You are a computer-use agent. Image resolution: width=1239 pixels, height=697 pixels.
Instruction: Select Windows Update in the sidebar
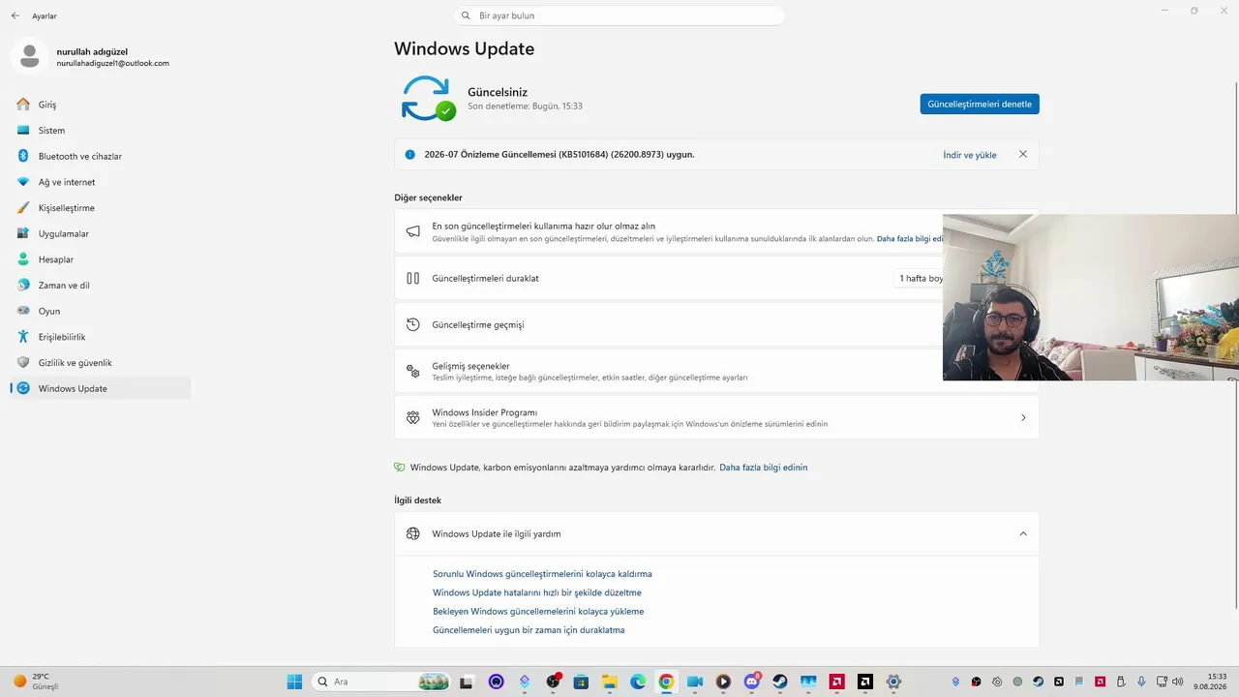101,388
